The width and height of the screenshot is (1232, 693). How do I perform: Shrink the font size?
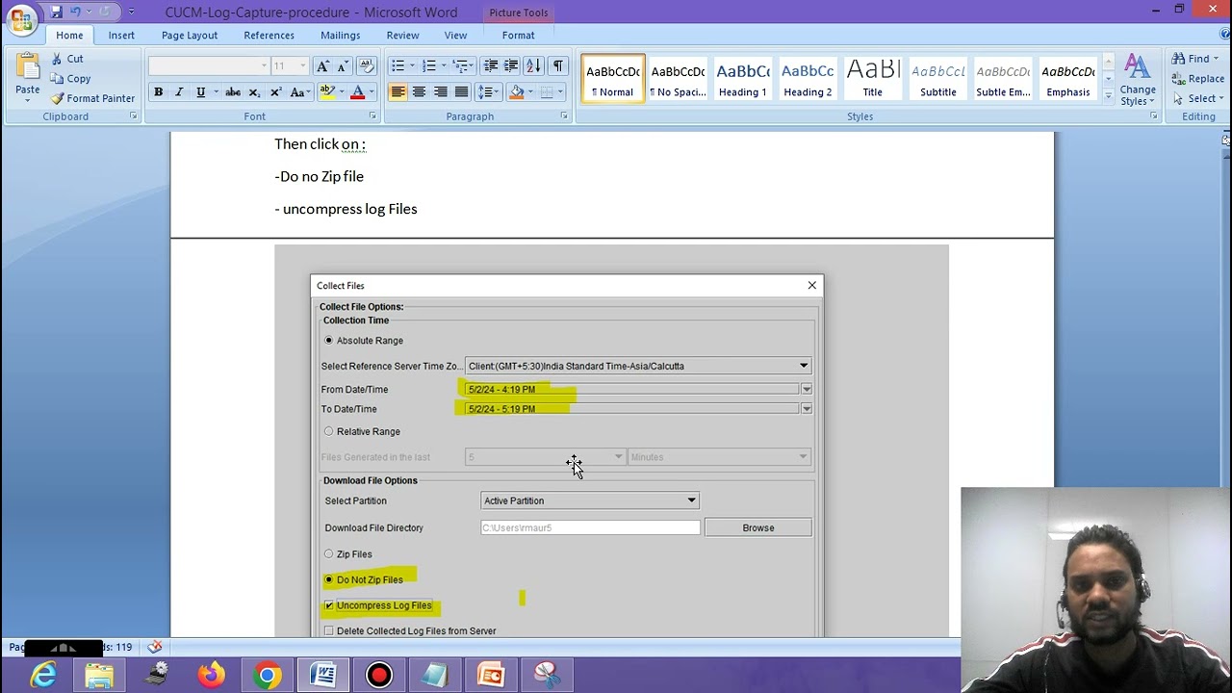click(x=343, y=65)
